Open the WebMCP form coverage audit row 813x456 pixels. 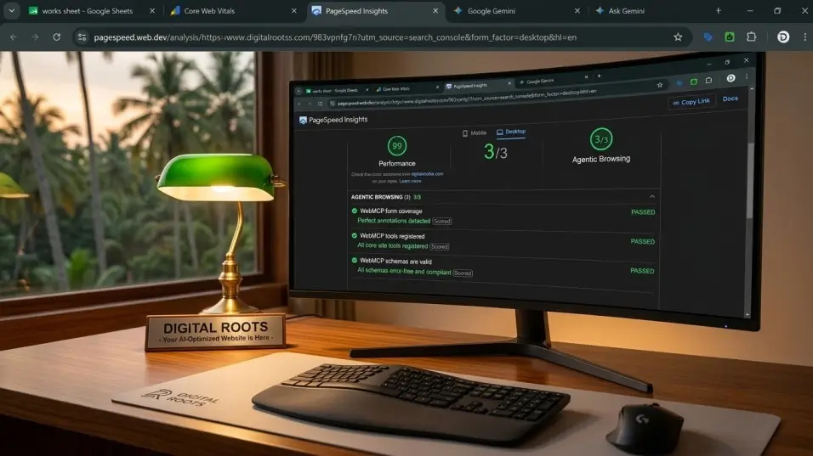pos(503,216)
